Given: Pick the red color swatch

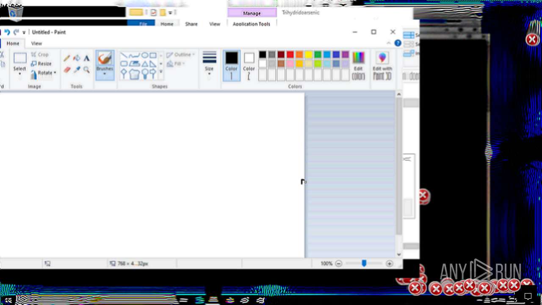Looking at the screenshot, I should [290, 55].
